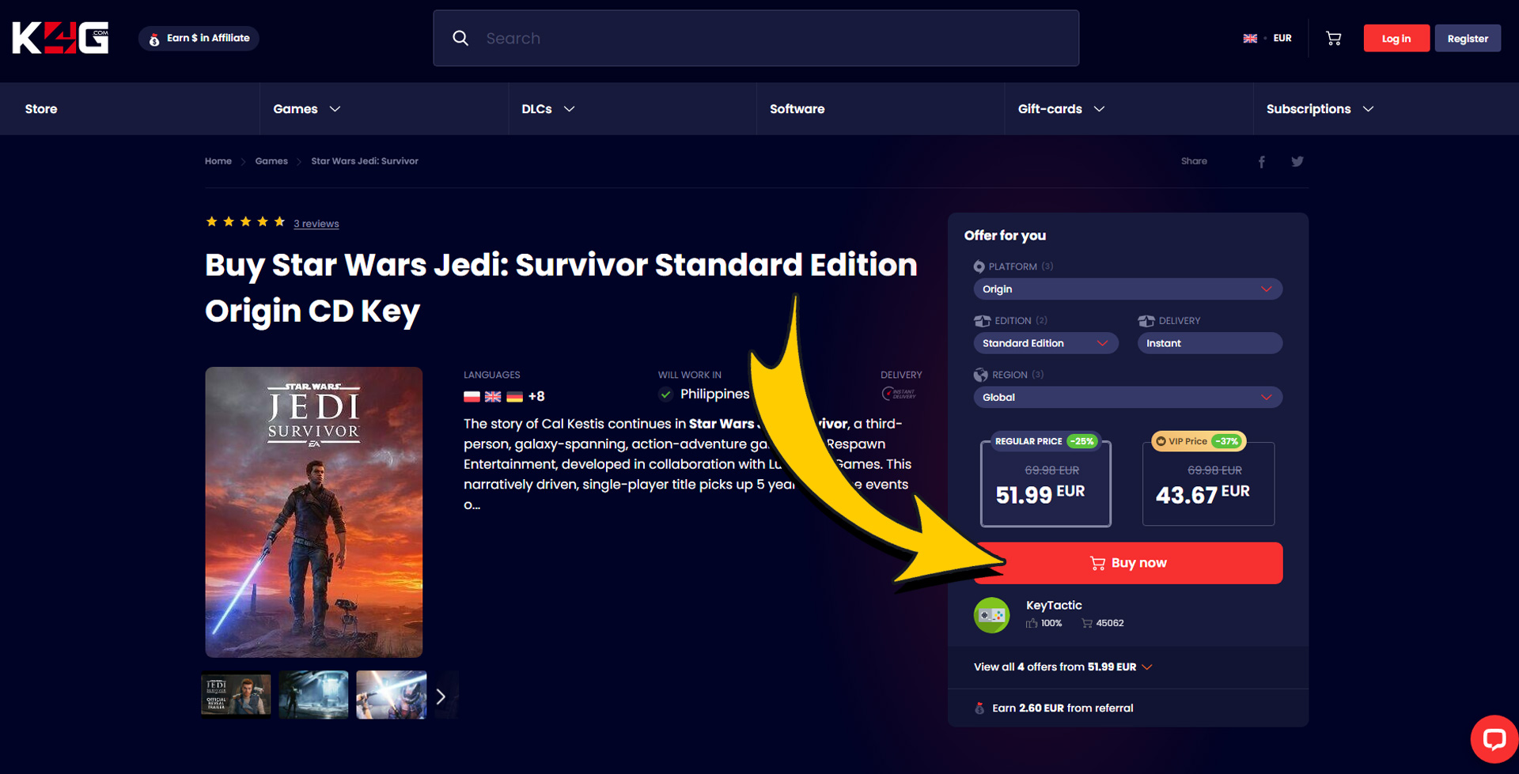This screenshot has height=774, width=1519.
Task: Open the 3 reviews link
Action: [316, 224]
